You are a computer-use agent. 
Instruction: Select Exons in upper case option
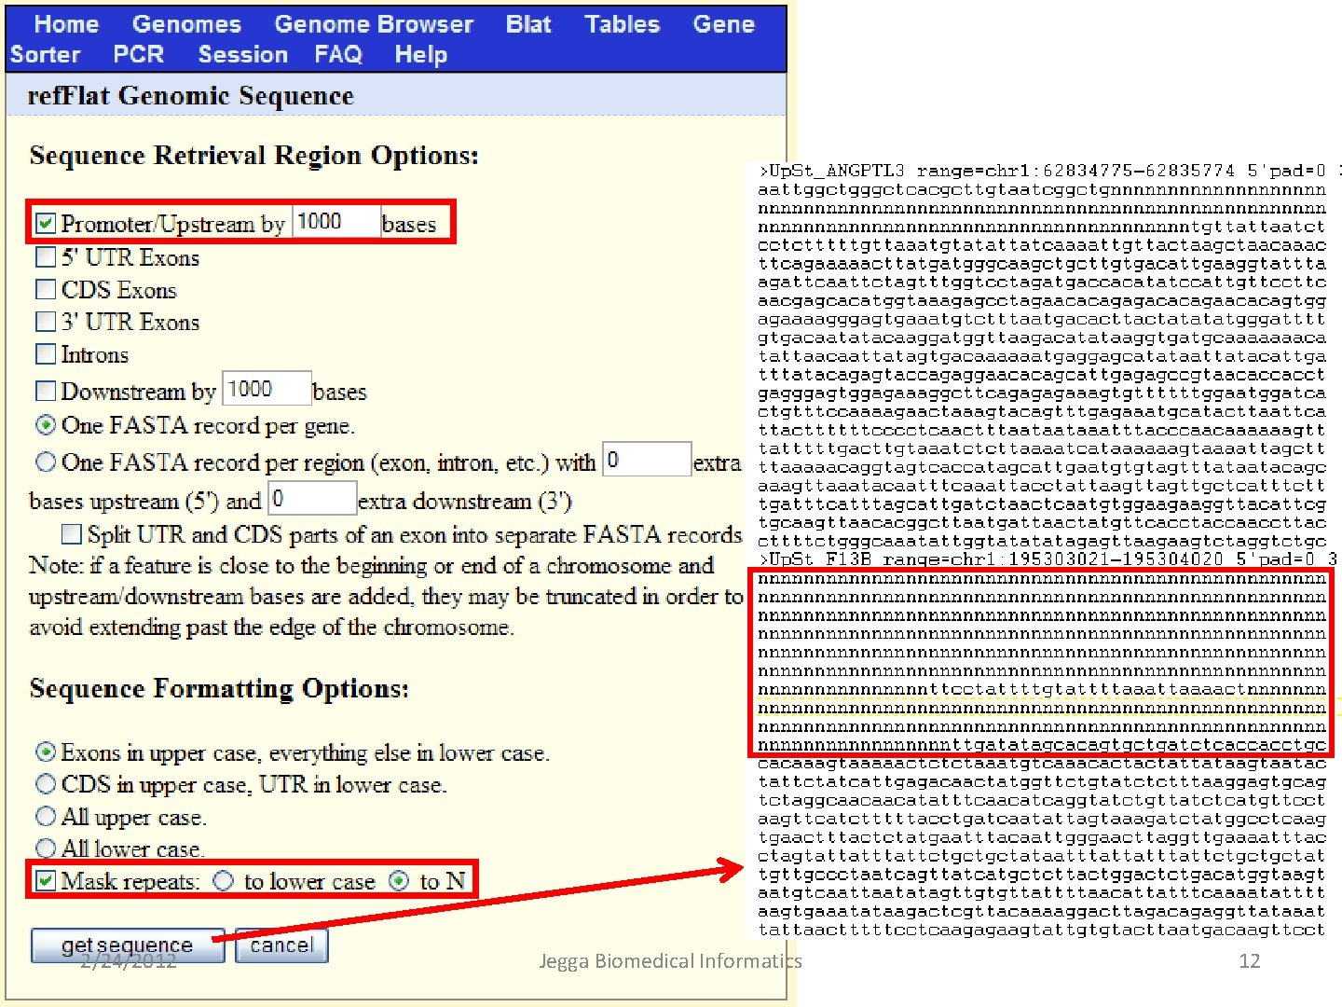[46, 752]
